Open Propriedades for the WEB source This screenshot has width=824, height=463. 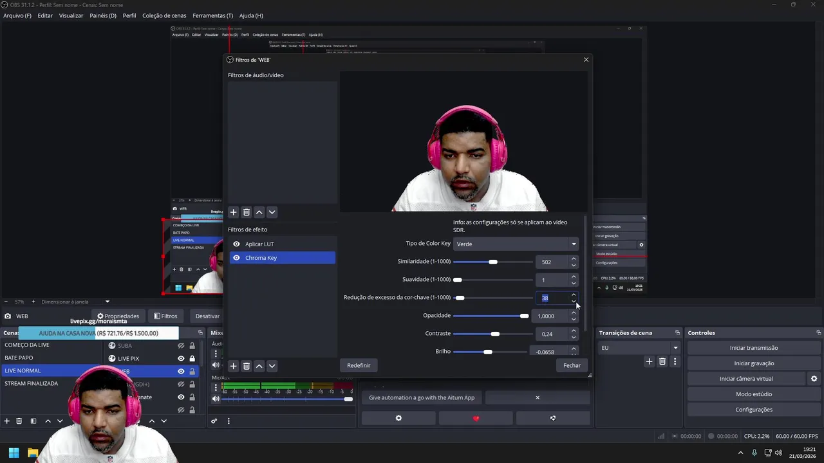pyautogui.click(x=118, y=316)
